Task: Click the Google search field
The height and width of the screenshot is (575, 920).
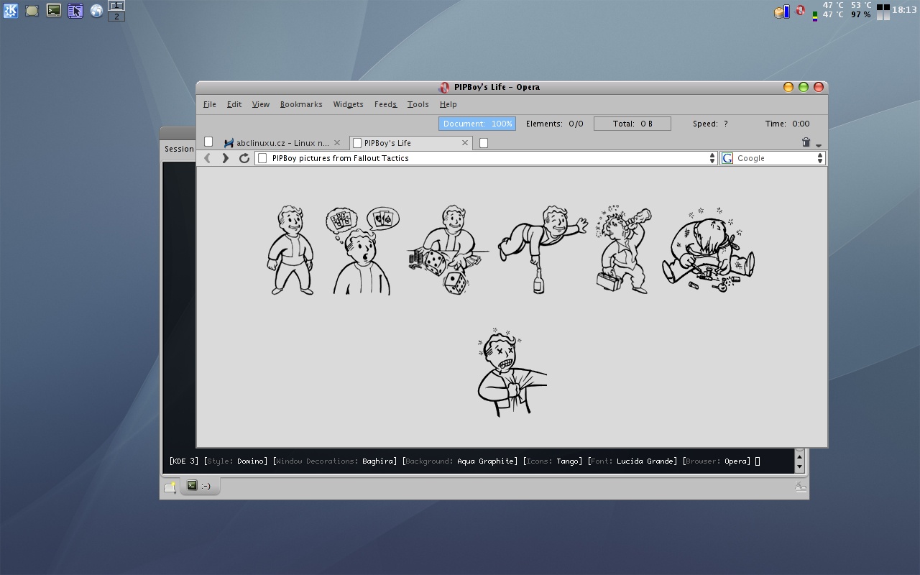Action: tap(773, 158)
